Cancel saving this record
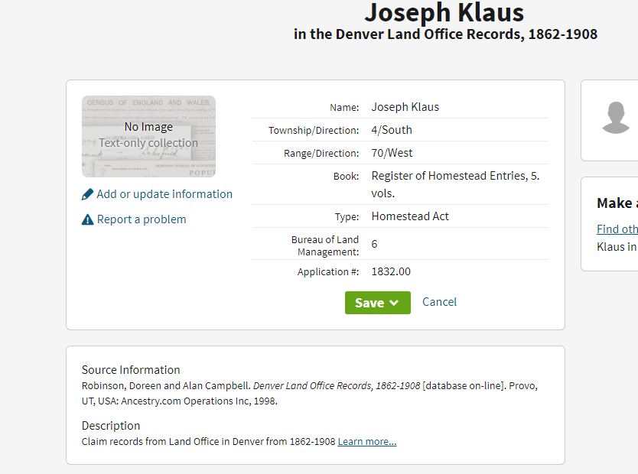The height and width of the screenshot is (474, 638). [439, 302]
